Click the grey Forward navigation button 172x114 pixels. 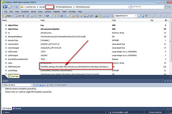coord(9,7)
